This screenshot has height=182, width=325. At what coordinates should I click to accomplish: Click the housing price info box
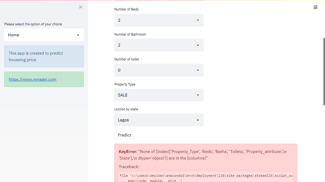(44, 57)
